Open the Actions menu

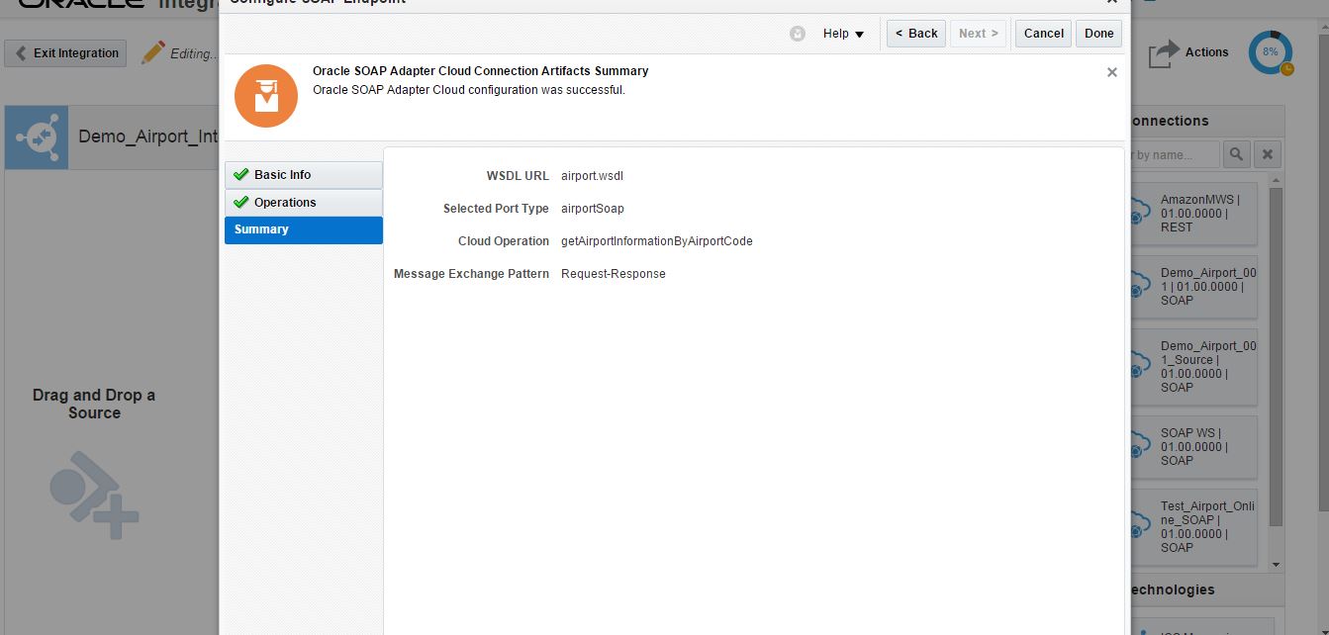pyautogui.click(x=1188, y=53)
